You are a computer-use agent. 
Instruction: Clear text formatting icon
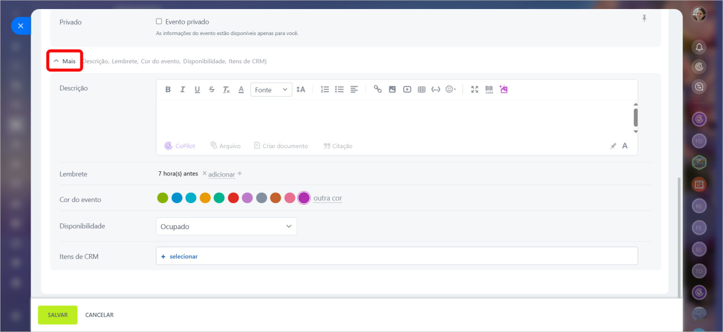(226, 89)
